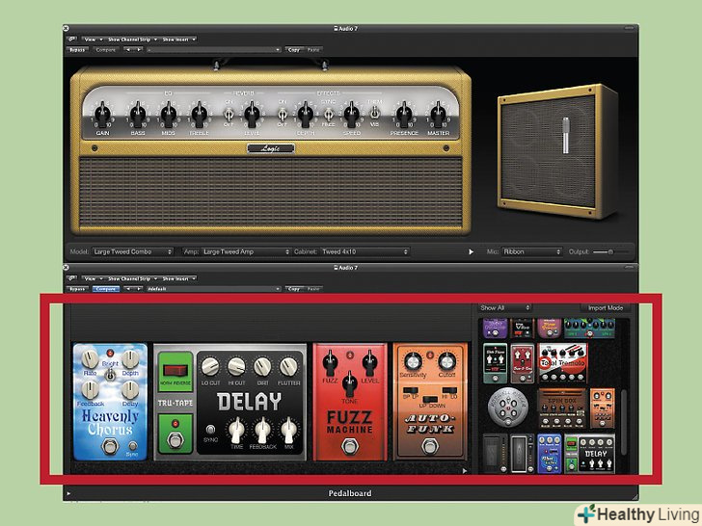This screenshot has width=702, height=526.
Task: Open the Show All pedal filter menu
Action: pyautogui.click(x=505, y=307)
